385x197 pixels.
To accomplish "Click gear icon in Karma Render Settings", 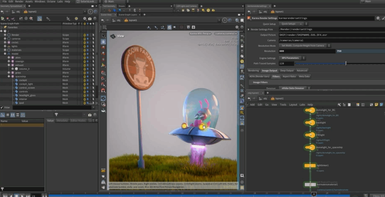I will click(x=378, y=18).
